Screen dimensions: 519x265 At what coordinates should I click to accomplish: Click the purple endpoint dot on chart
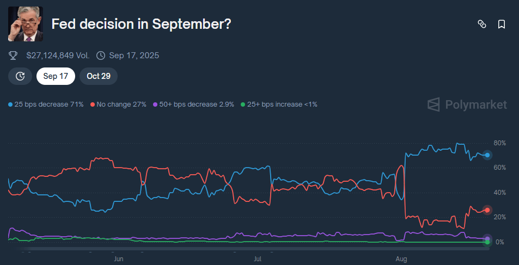(488, 238)
